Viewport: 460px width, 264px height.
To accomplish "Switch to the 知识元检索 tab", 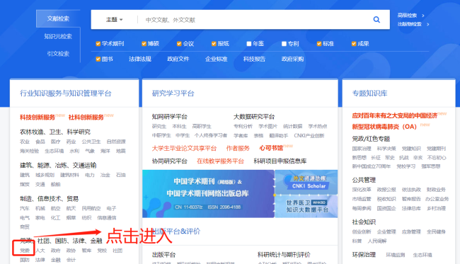I will coord(58,36).
